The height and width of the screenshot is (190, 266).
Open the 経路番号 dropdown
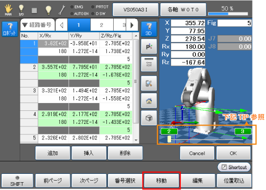[38, 25]
